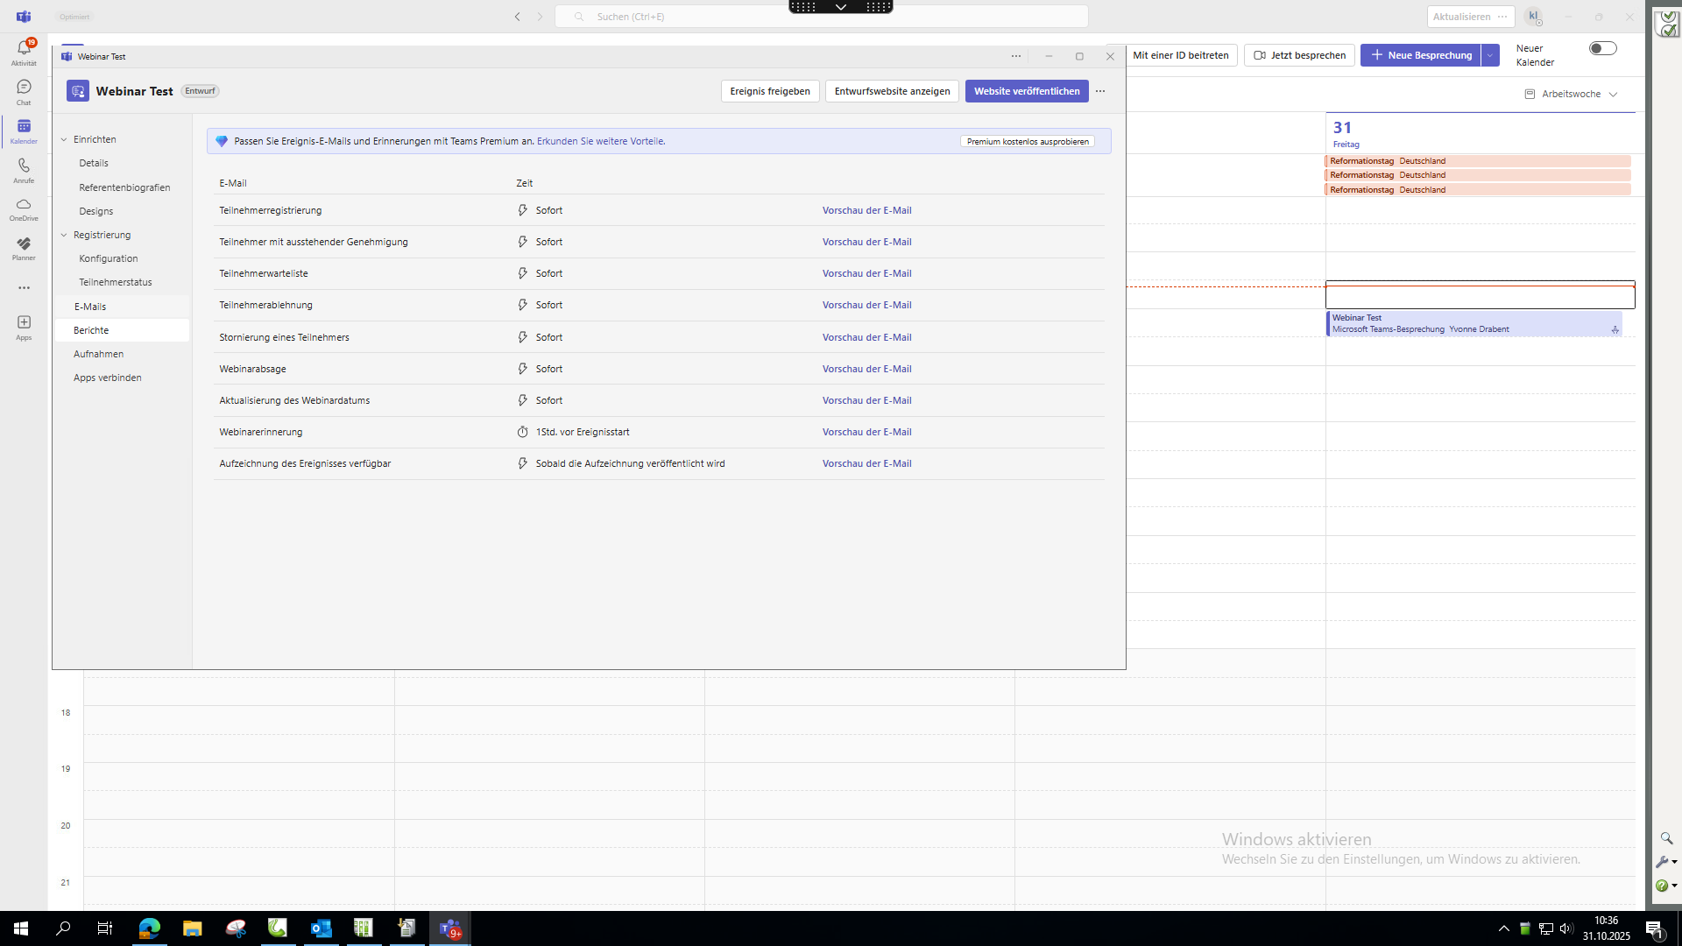Image resolution: width=1682 pixels, height=946 pixels.
Task: Toggle the Neuer Kalender switch
Action: [x=1602, y=49]
